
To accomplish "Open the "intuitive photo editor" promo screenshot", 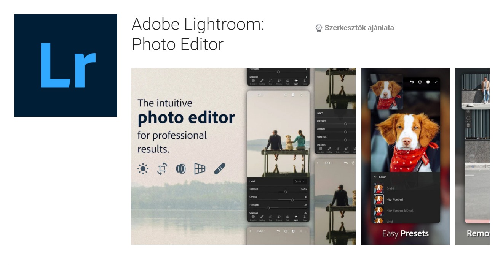I will tap(243, 156).
